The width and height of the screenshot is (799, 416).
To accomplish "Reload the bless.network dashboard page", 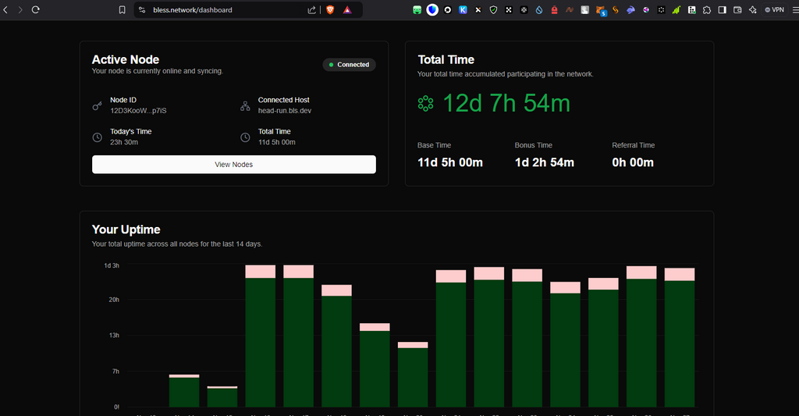I will coord(36,9).
